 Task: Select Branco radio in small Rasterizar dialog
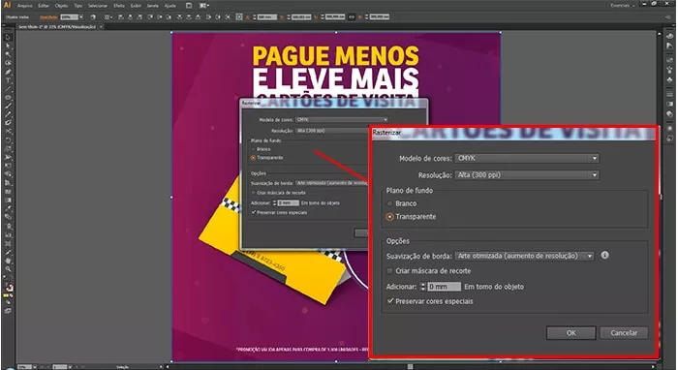point(254,149)
